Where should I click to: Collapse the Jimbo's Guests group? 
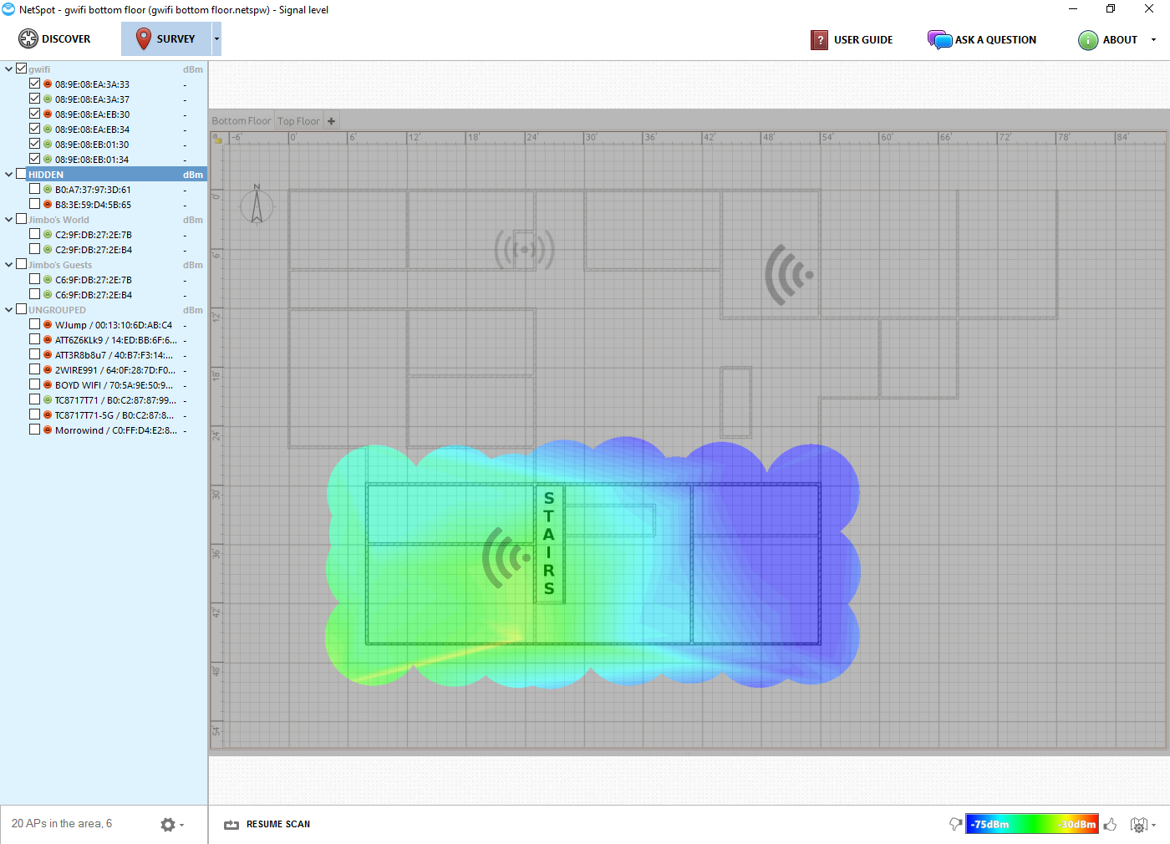click(9, 264)
